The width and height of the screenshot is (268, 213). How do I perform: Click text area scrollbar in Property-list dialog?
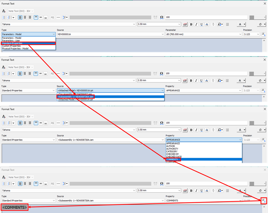pyautogui.click(x=264, y=153)
